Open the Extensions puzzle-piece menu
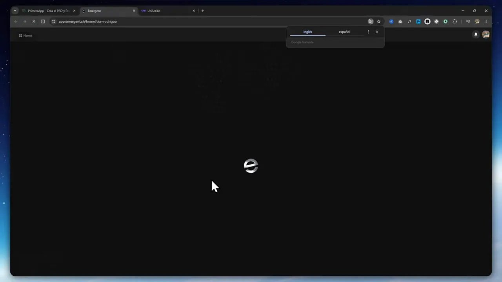The image size is (502, 282). click(455, 22)
